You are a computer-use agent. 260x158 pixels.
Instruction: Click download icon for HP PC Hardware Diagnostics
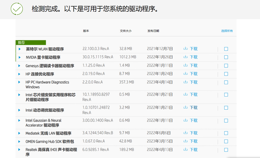(x=186, y=82)
